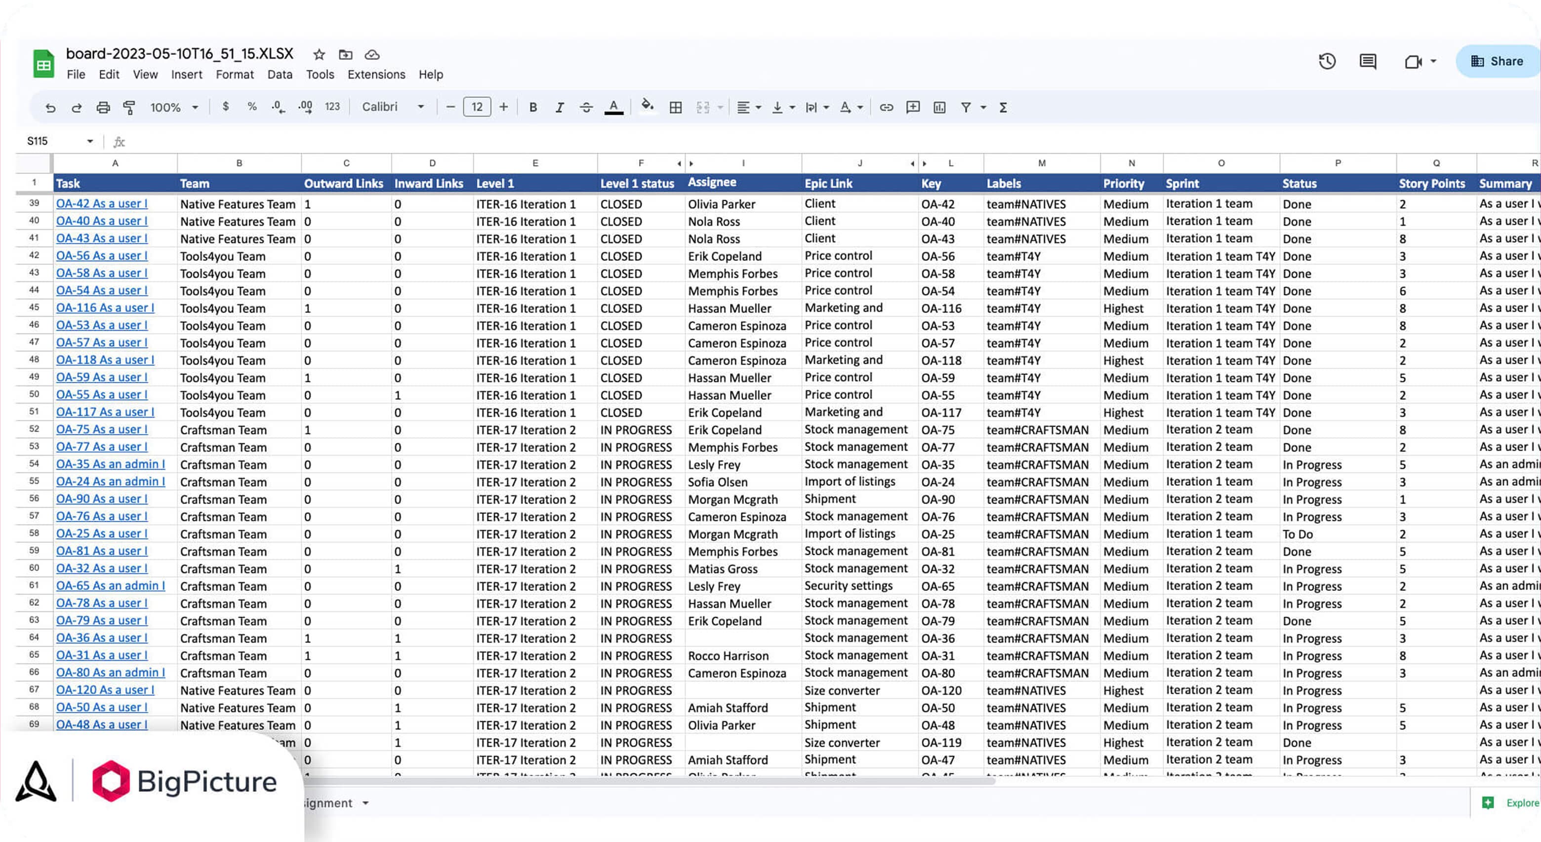Open the OA-35 As an admin link

click(111, 464)
